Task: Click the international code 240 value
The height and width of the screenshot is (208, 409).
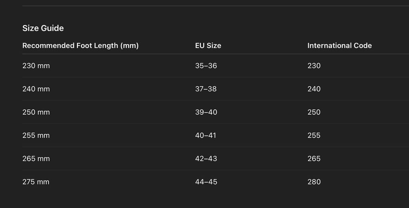Action: [314, 89]
